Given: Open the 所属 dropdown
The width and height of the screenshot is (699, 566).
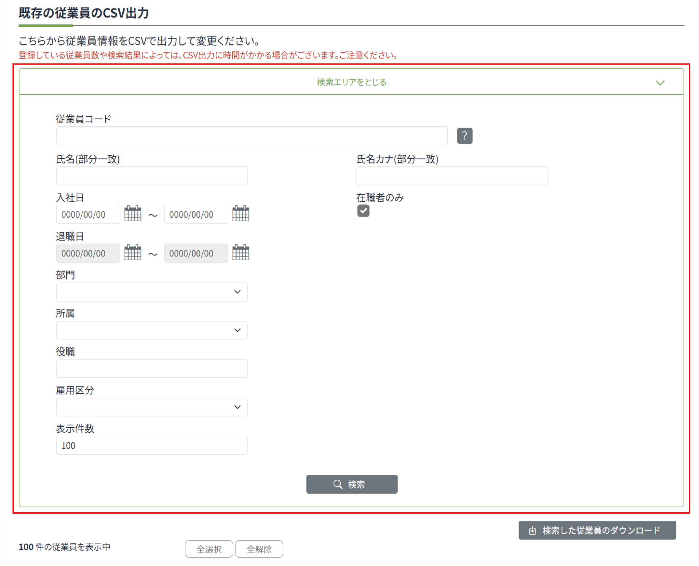Looking at the screenshot, I should [x=152, y=330].
